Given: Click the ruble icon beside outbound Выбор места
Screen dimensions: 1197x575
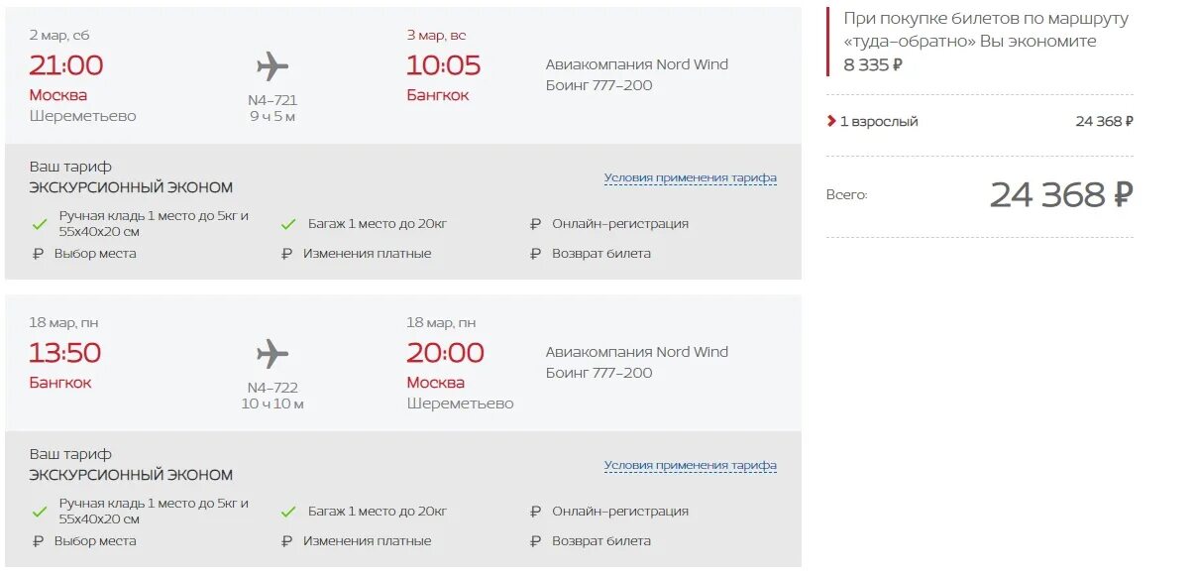Looking at the screenshot, I should [x=39, y=254].
